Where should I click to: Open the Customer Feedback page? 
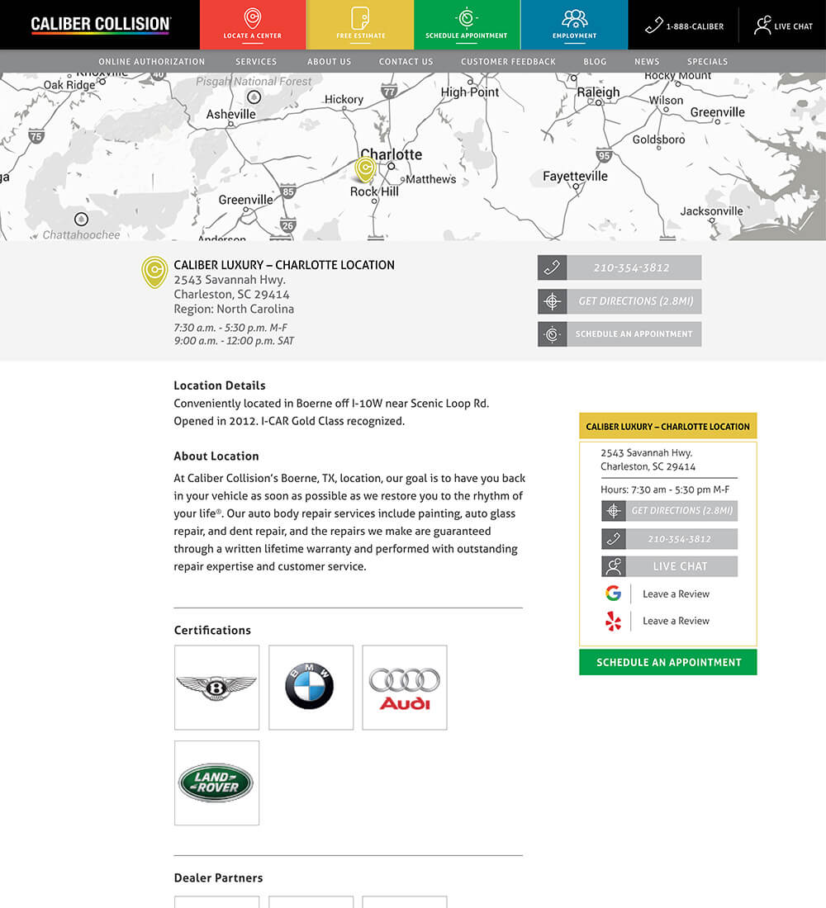[508, 62]
